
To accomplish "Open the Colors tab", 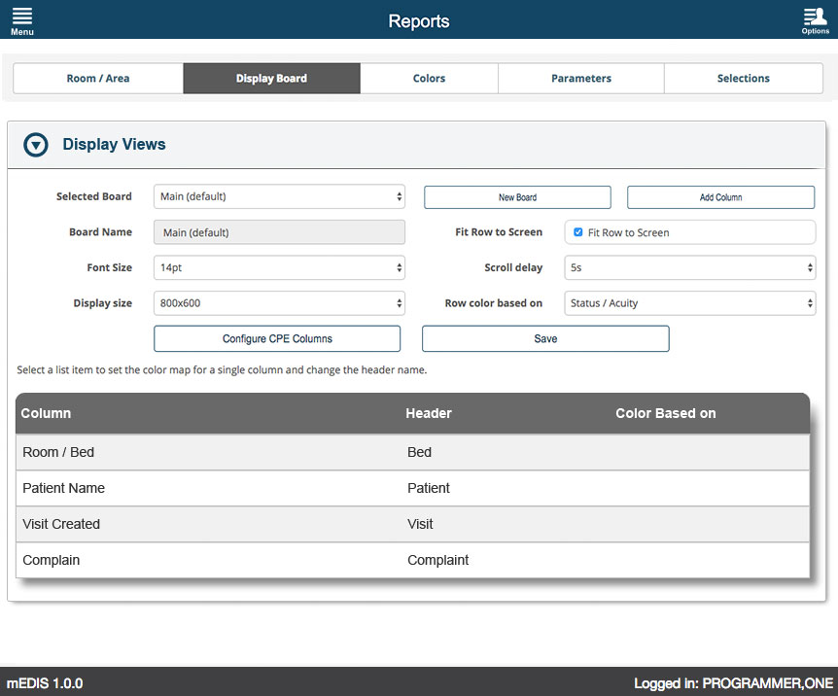I will point(429,78).
